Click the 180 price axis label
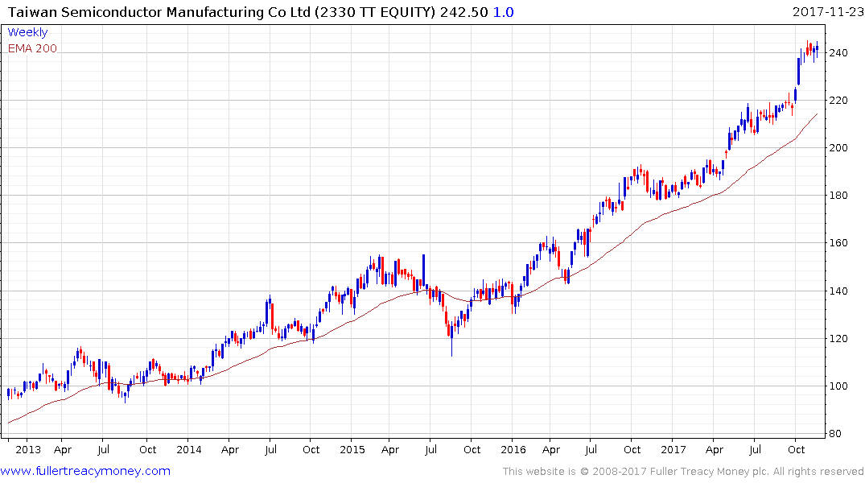 pyautogui.click(x=838, y=196)
